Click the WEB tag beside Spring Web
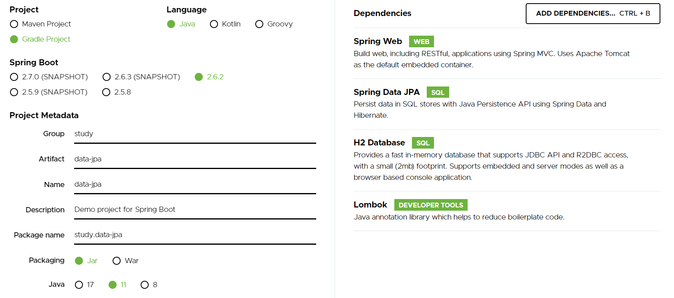The height and width of the screenshot is (298, 674). [422, 42]
